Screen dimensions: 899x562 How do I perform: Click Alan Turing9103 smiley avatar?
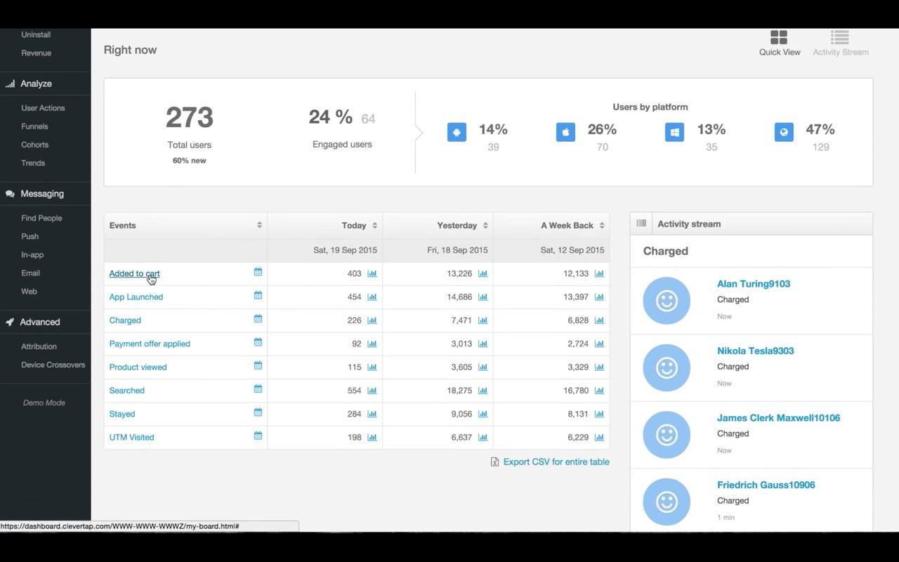point(667,301)
